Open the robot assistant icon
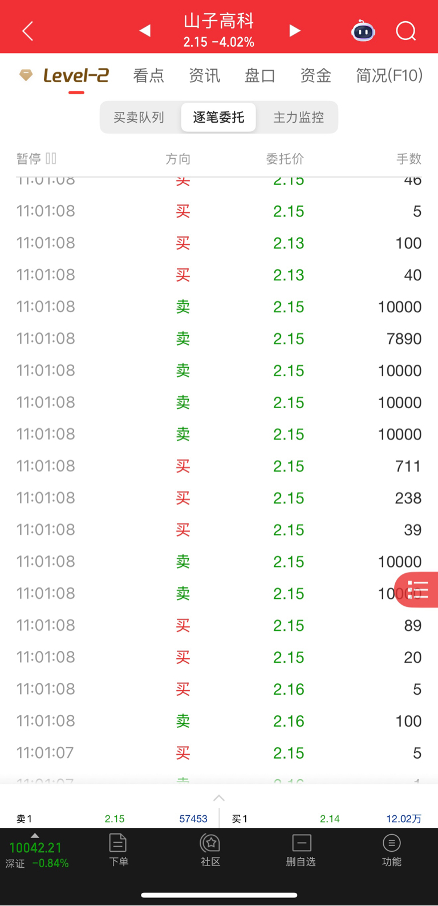438x906 pixels. 363,31
